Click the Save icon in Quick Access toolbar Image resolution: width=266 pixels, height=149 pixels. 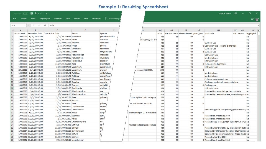coord(32,13)
